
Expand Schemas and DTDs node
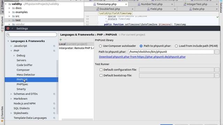point(11,94)
